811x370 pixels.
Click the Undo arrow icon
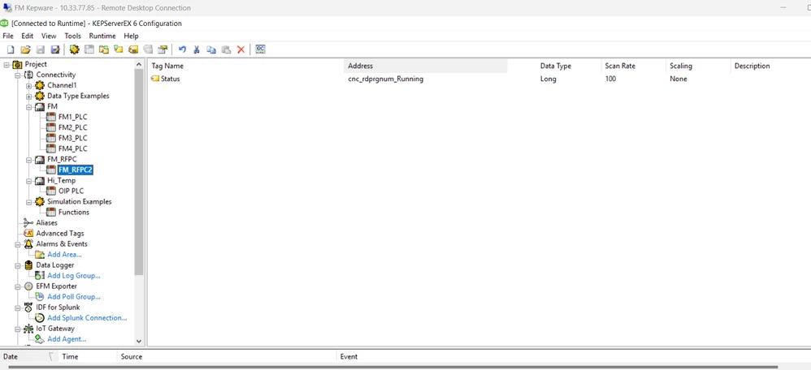182,49
